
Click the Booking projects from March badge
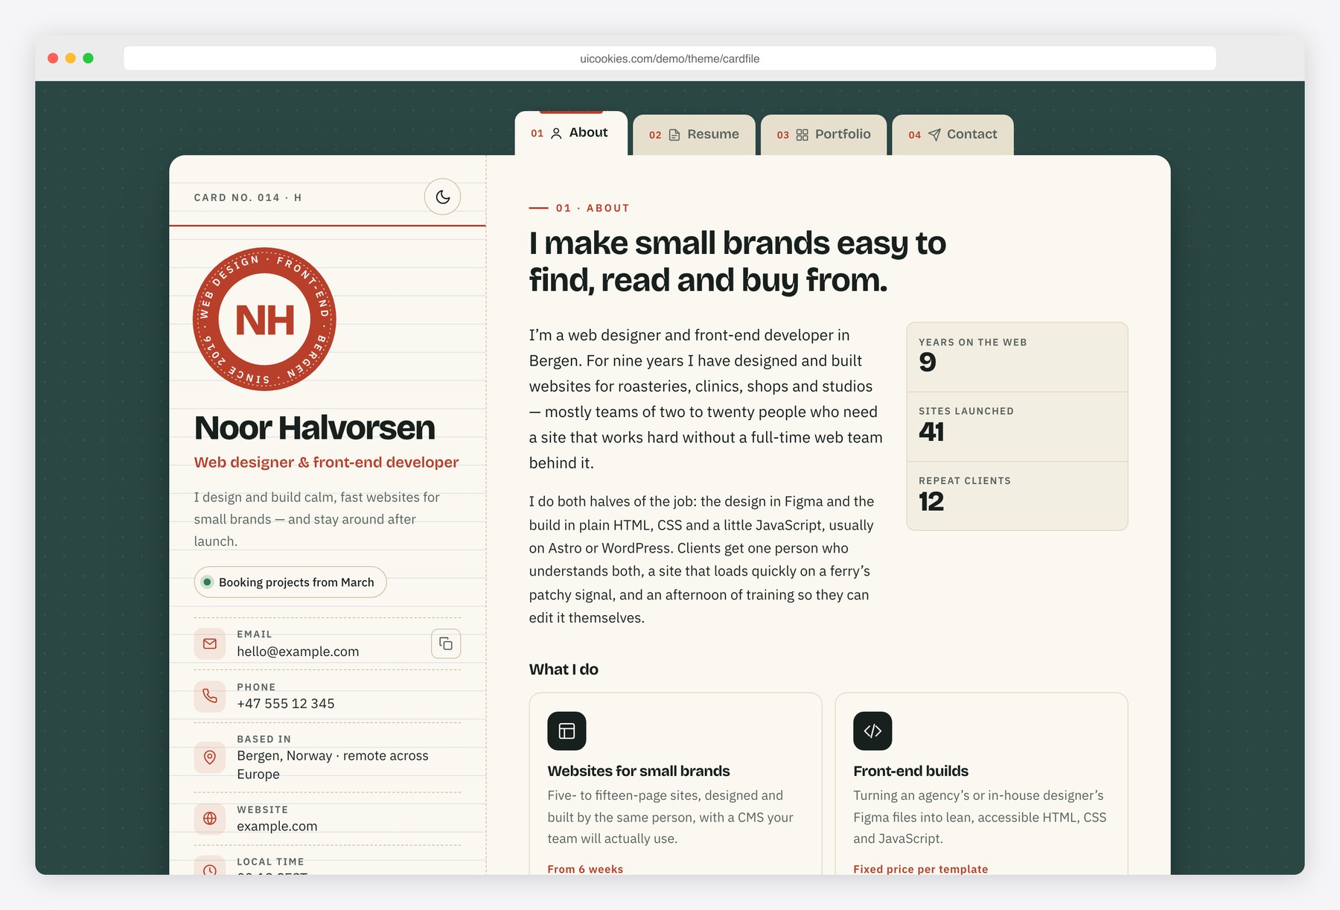(290, 582)
